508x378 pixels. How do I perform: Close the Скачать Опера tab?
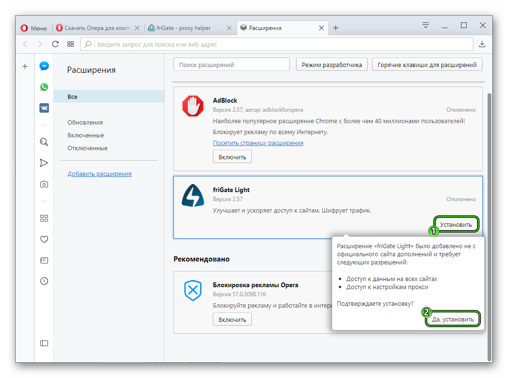[x=137, y=28]
